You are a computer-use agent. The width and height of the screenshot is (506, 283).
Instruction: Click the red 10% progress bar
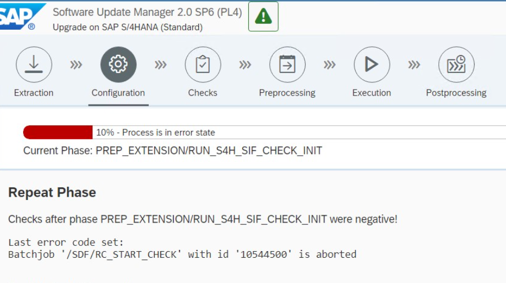[58, 132]
